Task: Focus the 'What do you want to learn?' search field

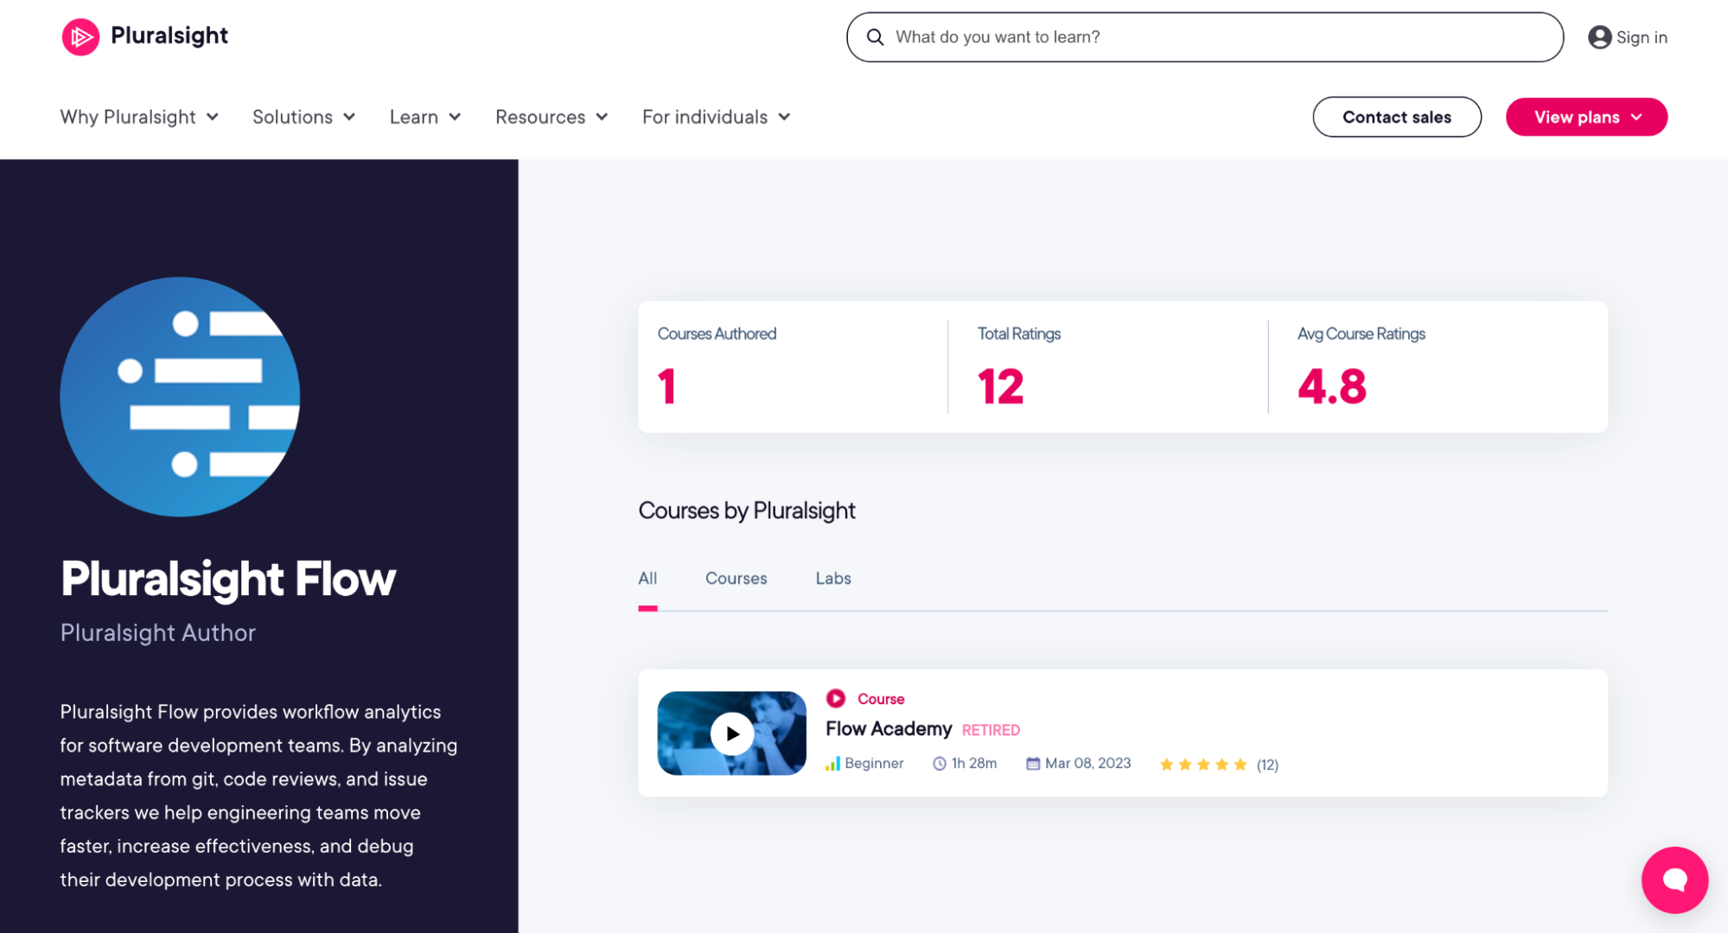Action: coord(1205,37)
